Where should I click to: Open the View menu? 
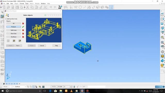click(x=12, y=3)
